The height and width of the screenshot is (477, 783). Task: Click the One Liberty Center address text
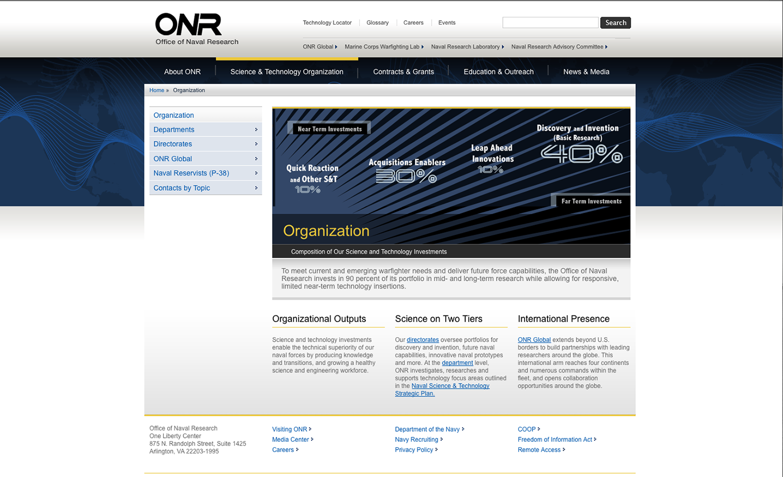tap(175, 436)
